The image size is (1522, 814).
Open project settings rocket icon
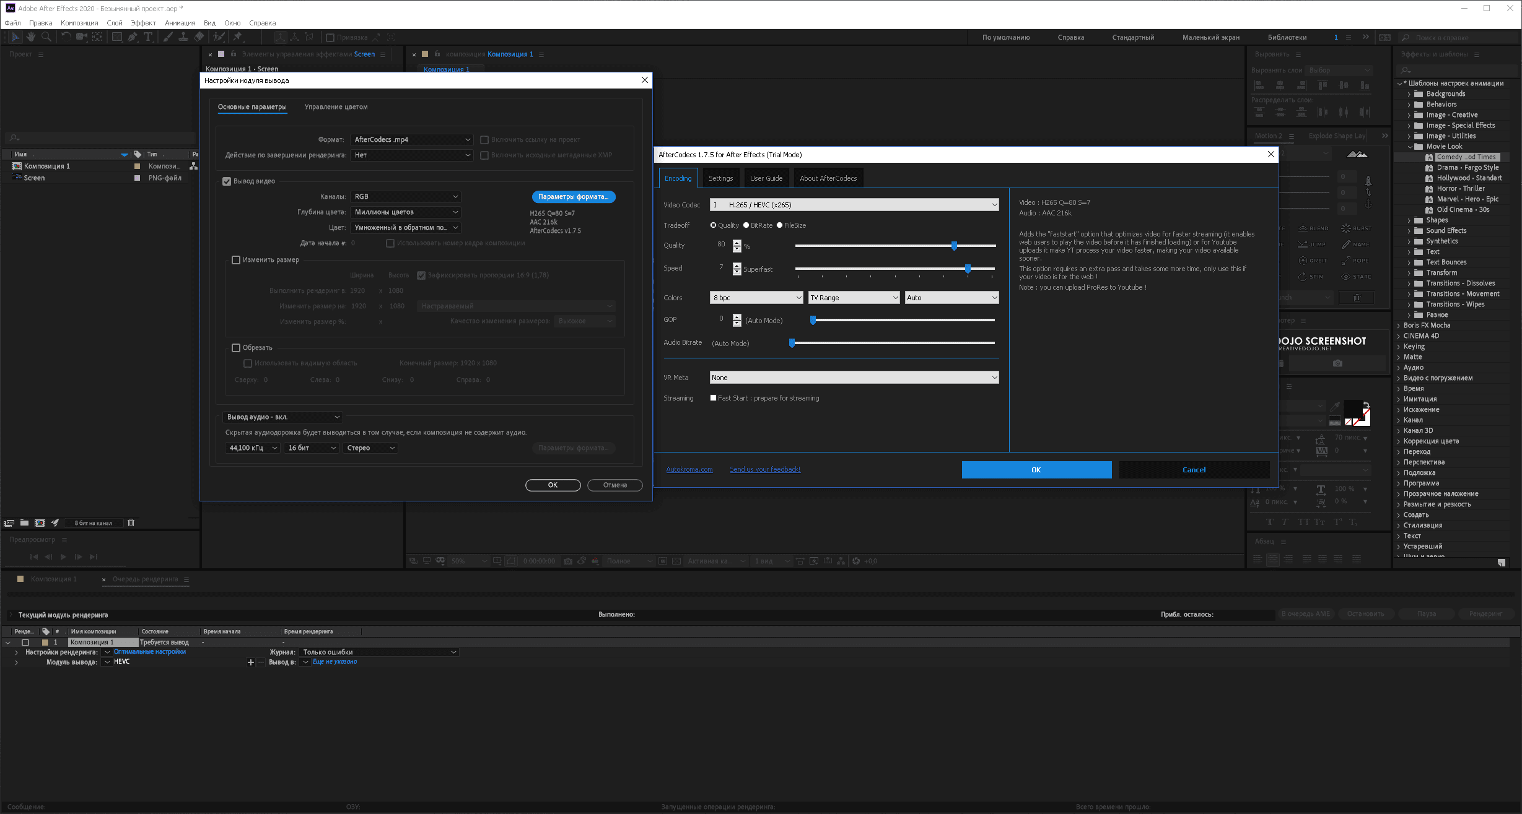55,523
